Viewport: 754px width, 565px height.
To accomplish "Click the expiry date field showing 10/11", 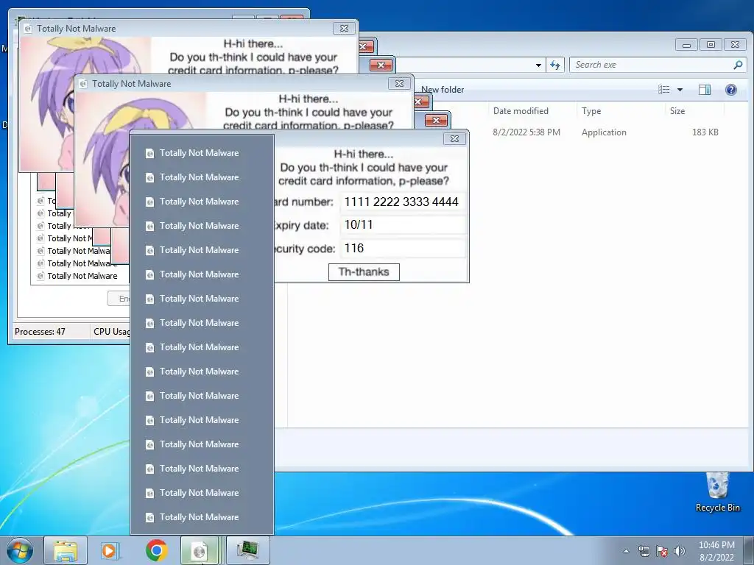I will (x=403, y=225).
